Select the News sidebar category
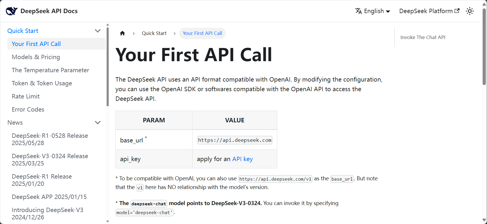 (x=15, y=123)
